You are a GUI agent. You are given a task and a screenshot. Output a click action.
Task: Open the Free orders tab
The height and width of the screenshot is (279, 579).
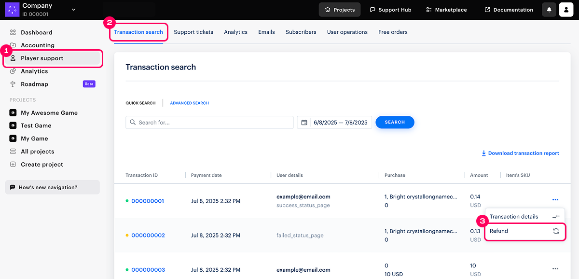393,32
